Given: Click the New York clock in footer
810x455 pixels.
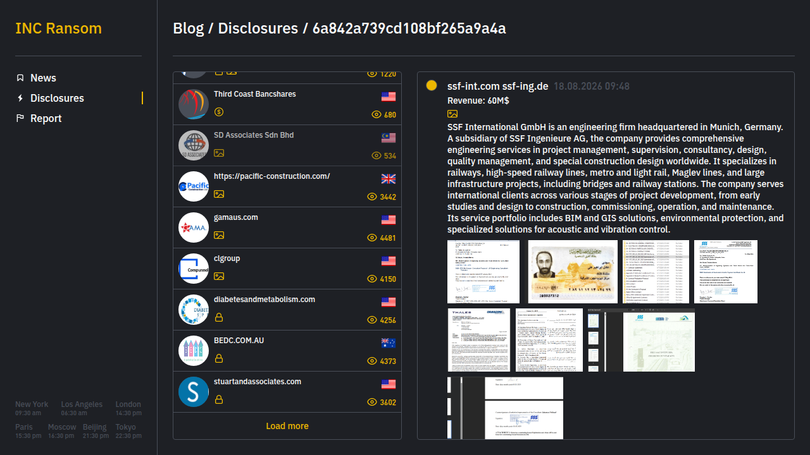Looking at the screenshot, I should pyautogui.click(x=32, y=408).
